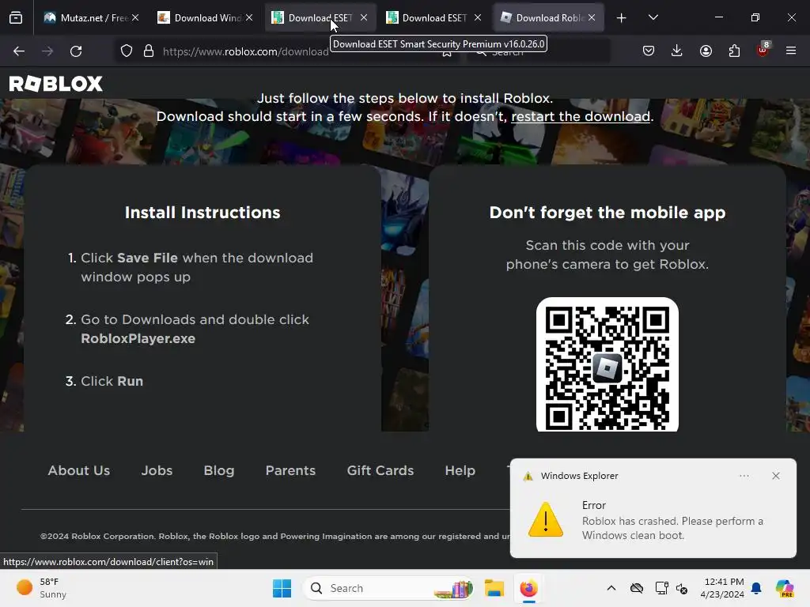Open a new tab

point(622,18)
